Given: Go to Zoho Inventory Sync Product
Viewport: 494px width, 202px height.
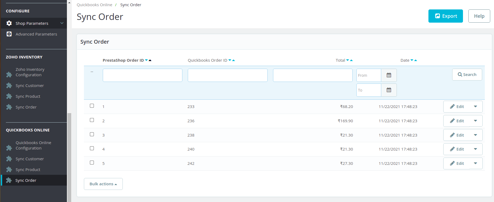Looking at the screenshot, I should pos(28,96).
